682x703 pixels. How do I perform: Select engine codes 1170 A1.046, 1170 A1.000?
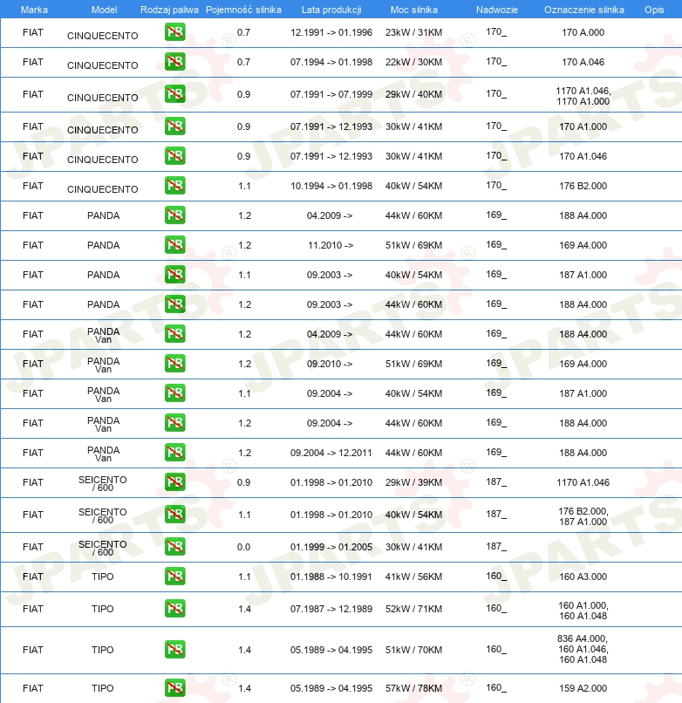pyautogui.click(x=583, y=96)
